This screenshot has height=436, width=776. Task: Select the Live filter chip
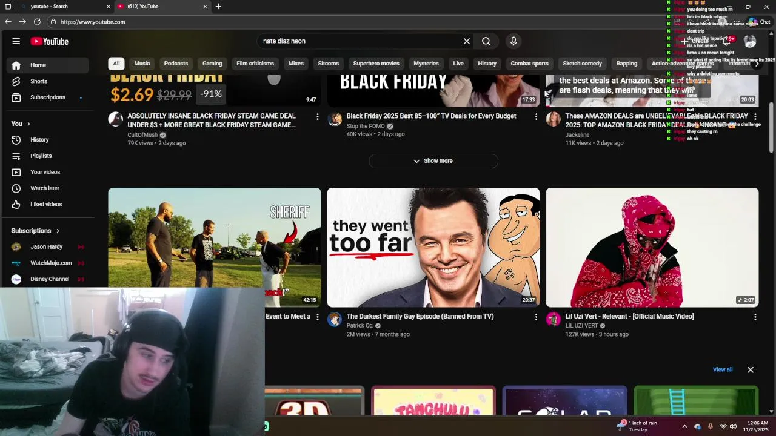(x=458, y=64)
